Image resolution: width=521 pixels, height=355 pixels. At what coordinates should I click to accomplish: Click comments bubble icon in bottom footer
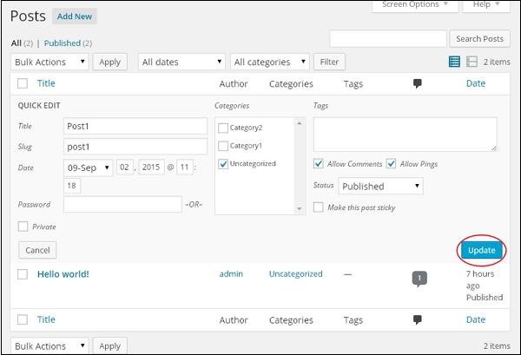(417, 319)
